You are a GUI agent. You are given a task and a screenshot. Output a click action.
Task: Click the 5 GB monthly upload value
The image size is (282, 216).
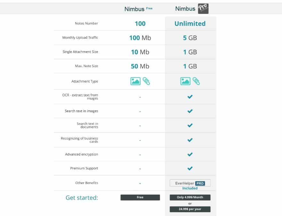(x=190, y=38)
